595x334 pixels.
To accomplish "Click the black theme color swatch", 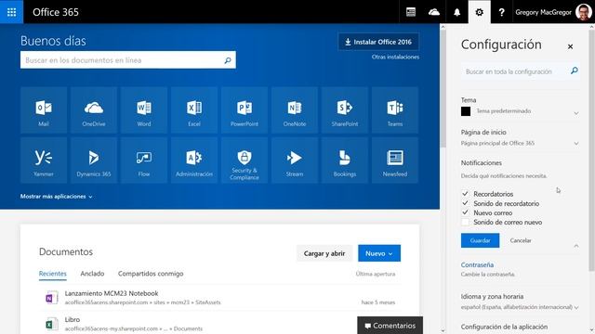I will point(466,111).
